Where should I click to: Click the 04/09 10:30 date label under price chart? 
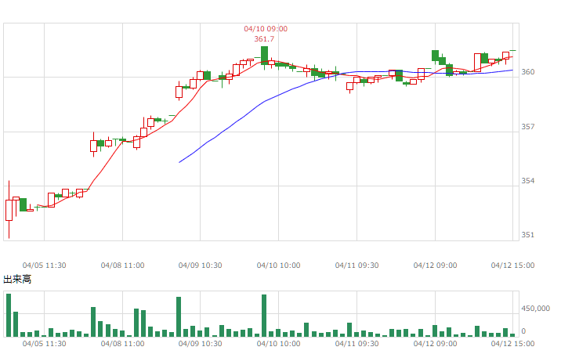(x=200, y=265)
